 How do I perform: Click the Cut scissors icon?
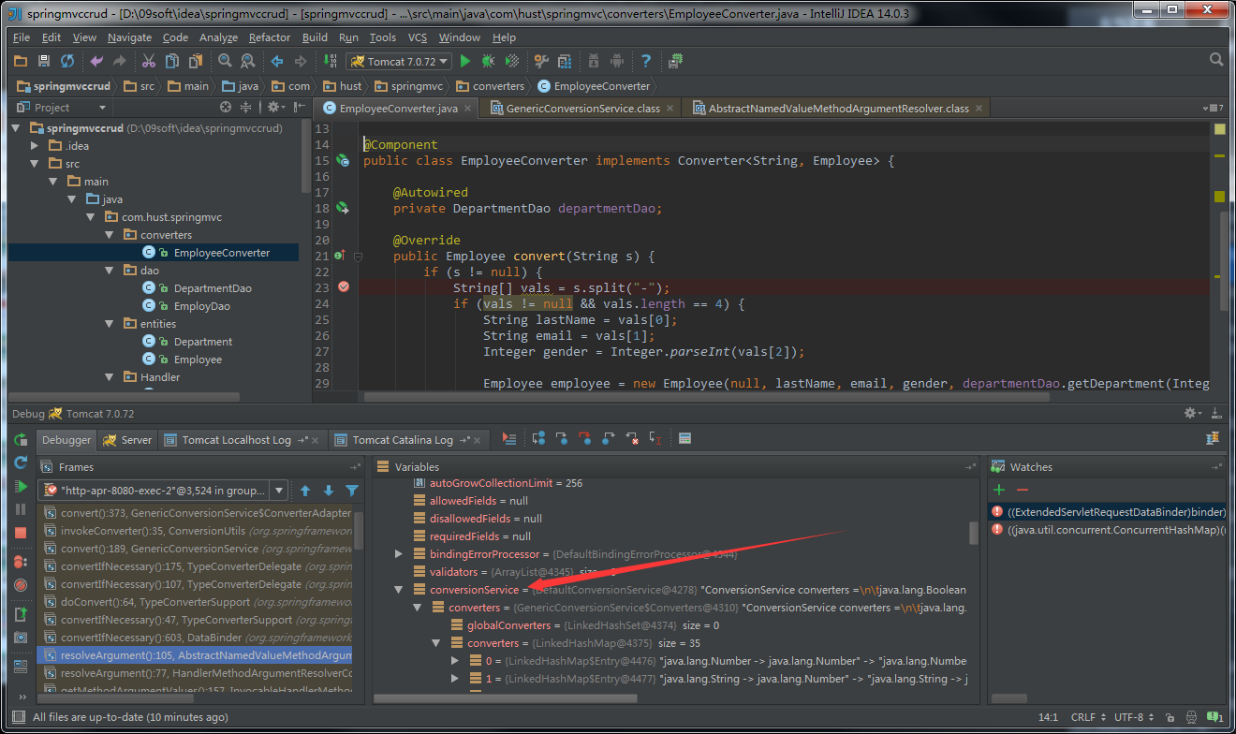148,61
